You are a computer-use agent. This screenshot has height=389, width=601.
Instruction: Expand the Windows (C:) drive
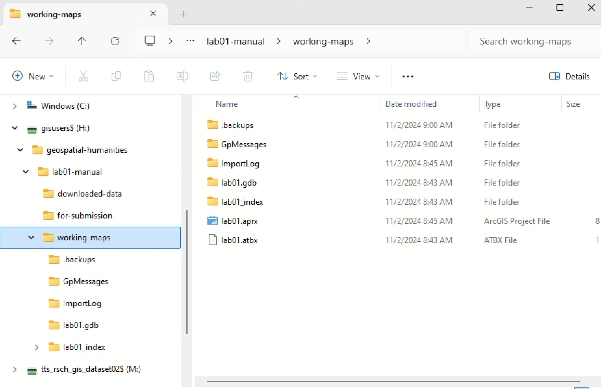pos(15,106)
